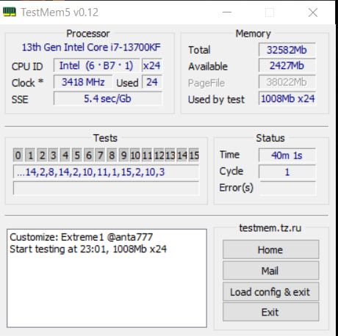Select test indicator box 3
Screen dimensions: 338x336
(x=54, y=155)
